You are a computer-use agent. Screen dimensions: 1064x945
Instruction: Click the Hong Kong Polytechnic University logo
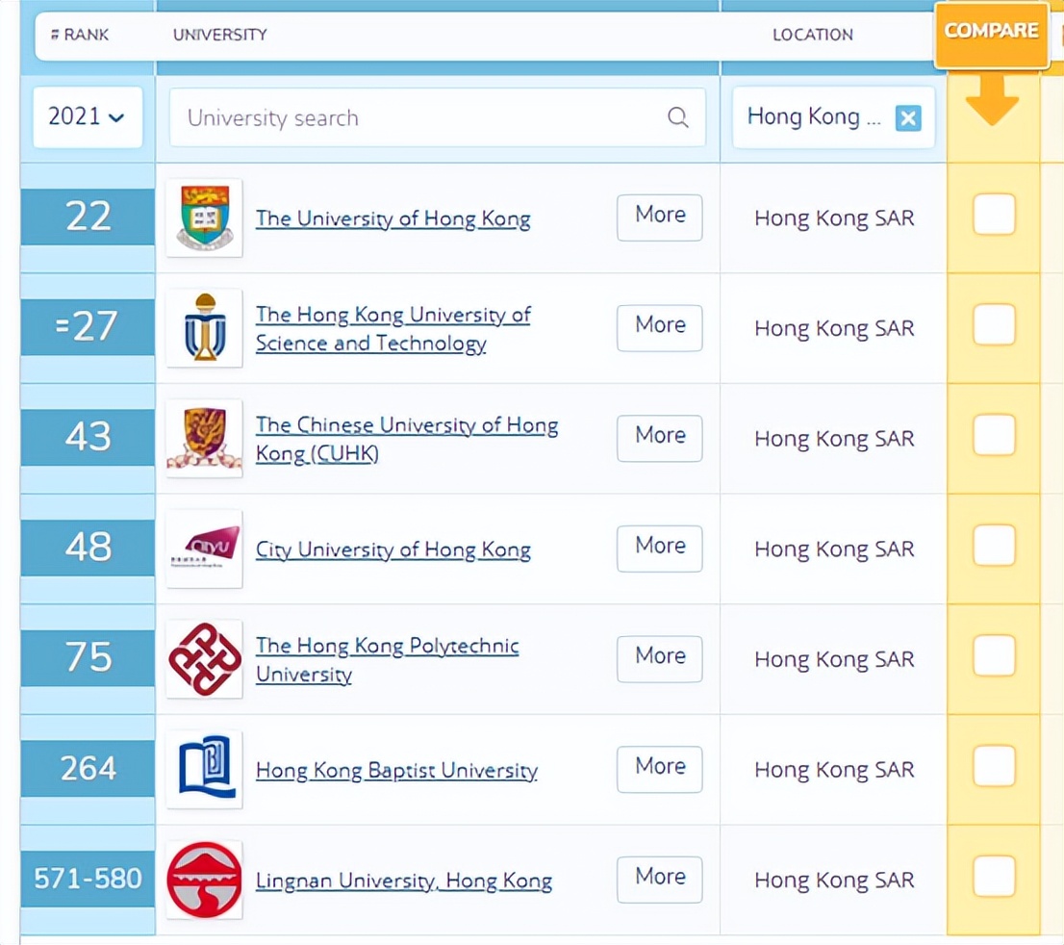(203, 659)
